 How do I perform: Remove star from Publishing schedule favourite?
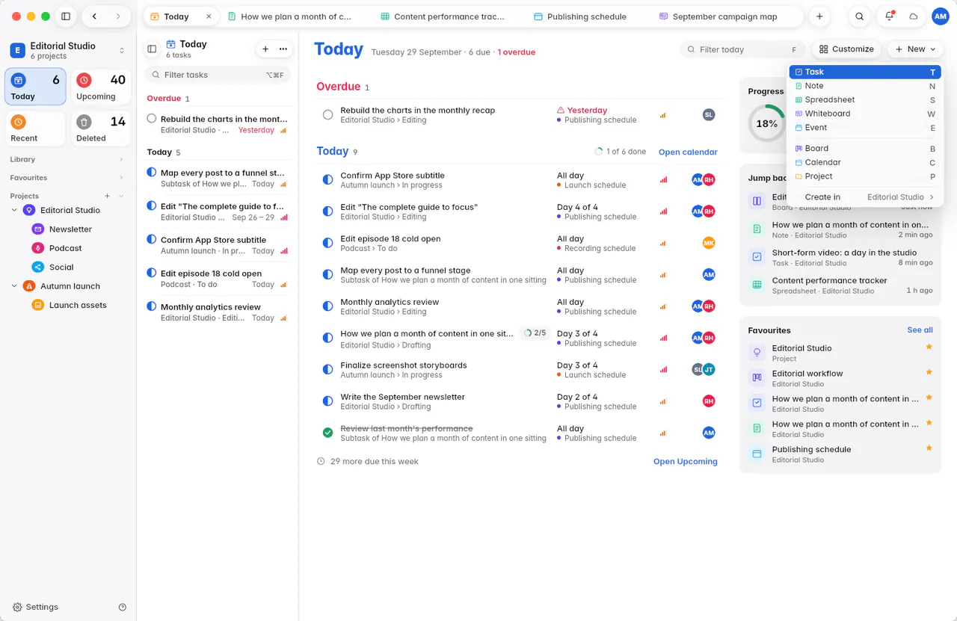[929, 448]
